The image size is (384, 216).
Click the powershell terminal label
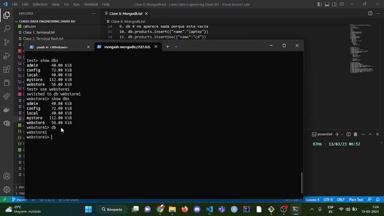tap(322, 134)
